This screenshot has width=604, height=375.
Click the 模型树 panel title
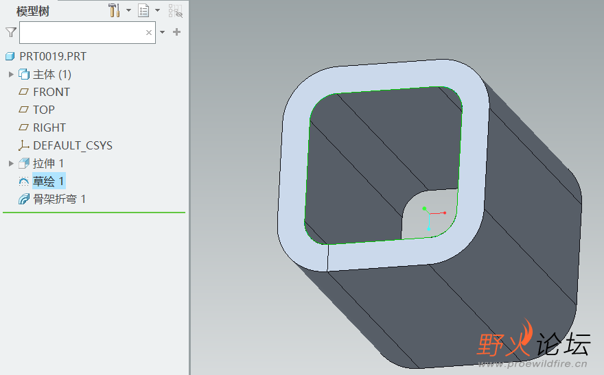[33, 11]
